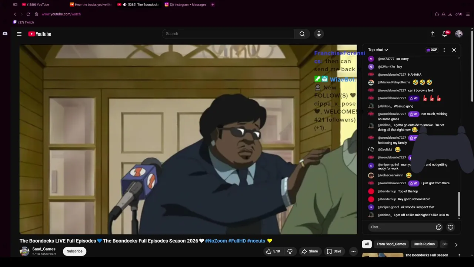Open the emoji picker in chat
Screen dimensions: 474x267
[x=438, y=227]
